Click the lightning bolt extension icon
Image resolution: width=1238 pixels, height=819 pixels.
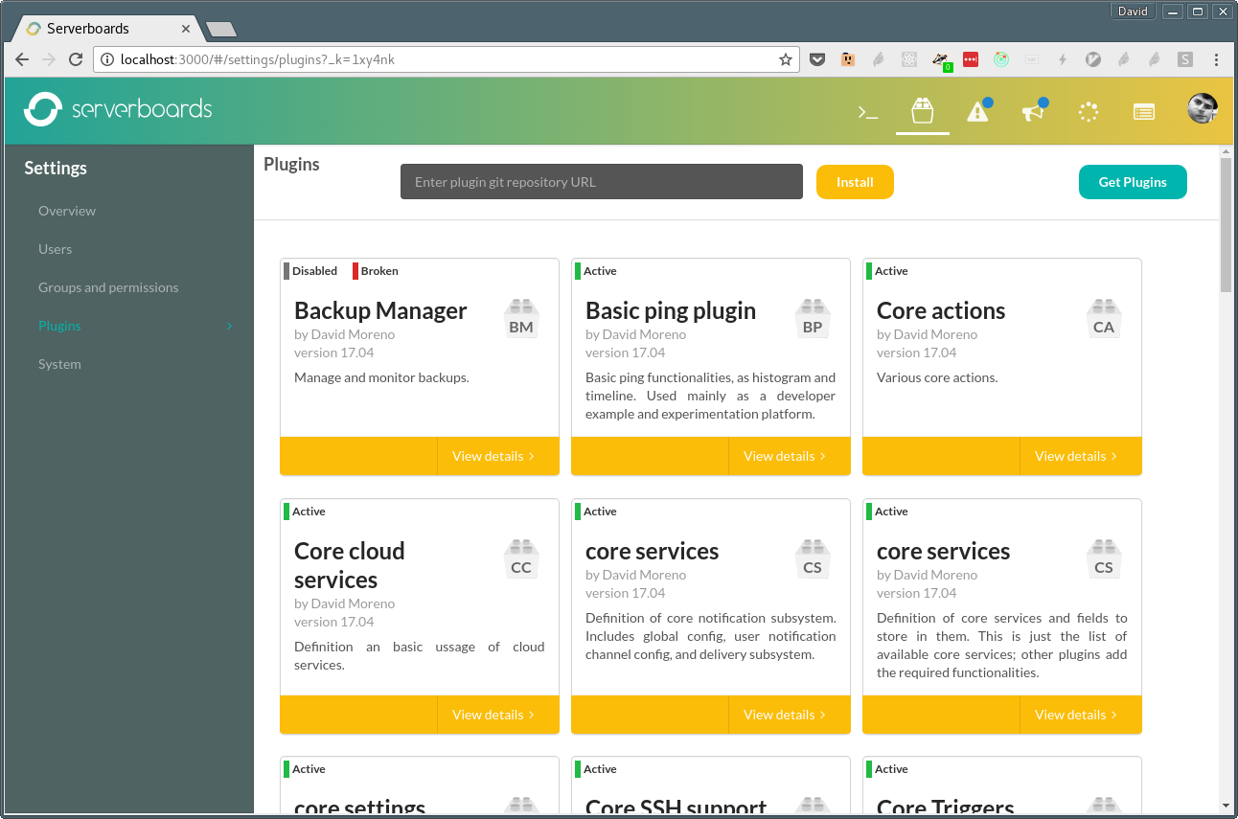click(1063, 59)
